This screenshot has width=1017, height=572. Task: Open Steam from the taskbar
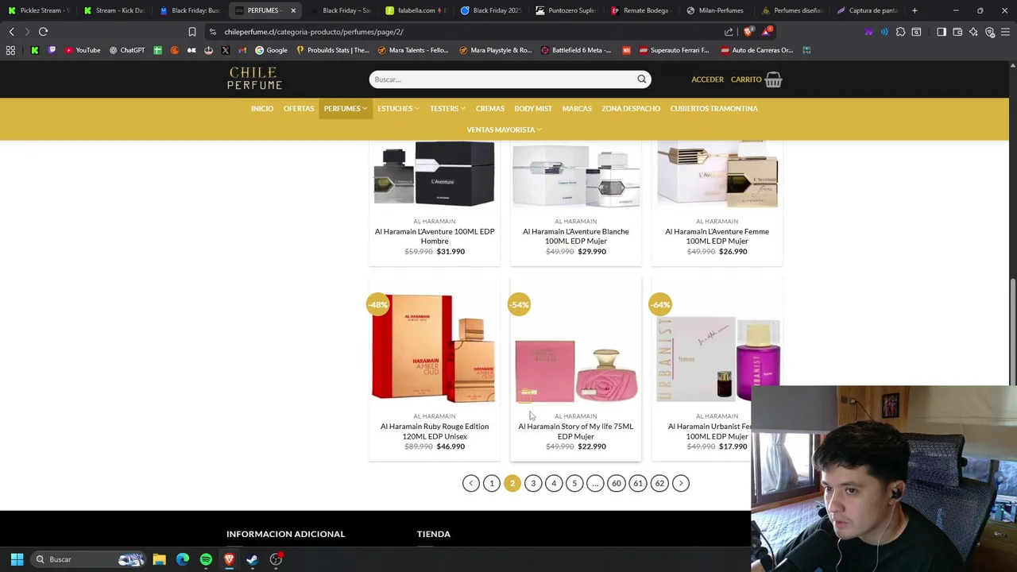tap(252, 559)
